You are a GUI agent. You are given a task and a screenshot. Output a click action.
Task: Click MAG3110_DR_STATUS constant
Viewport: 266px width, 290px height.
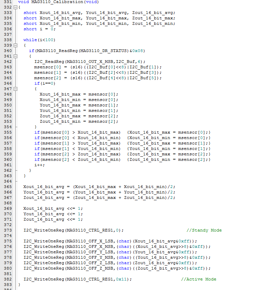tap(103, 51)
